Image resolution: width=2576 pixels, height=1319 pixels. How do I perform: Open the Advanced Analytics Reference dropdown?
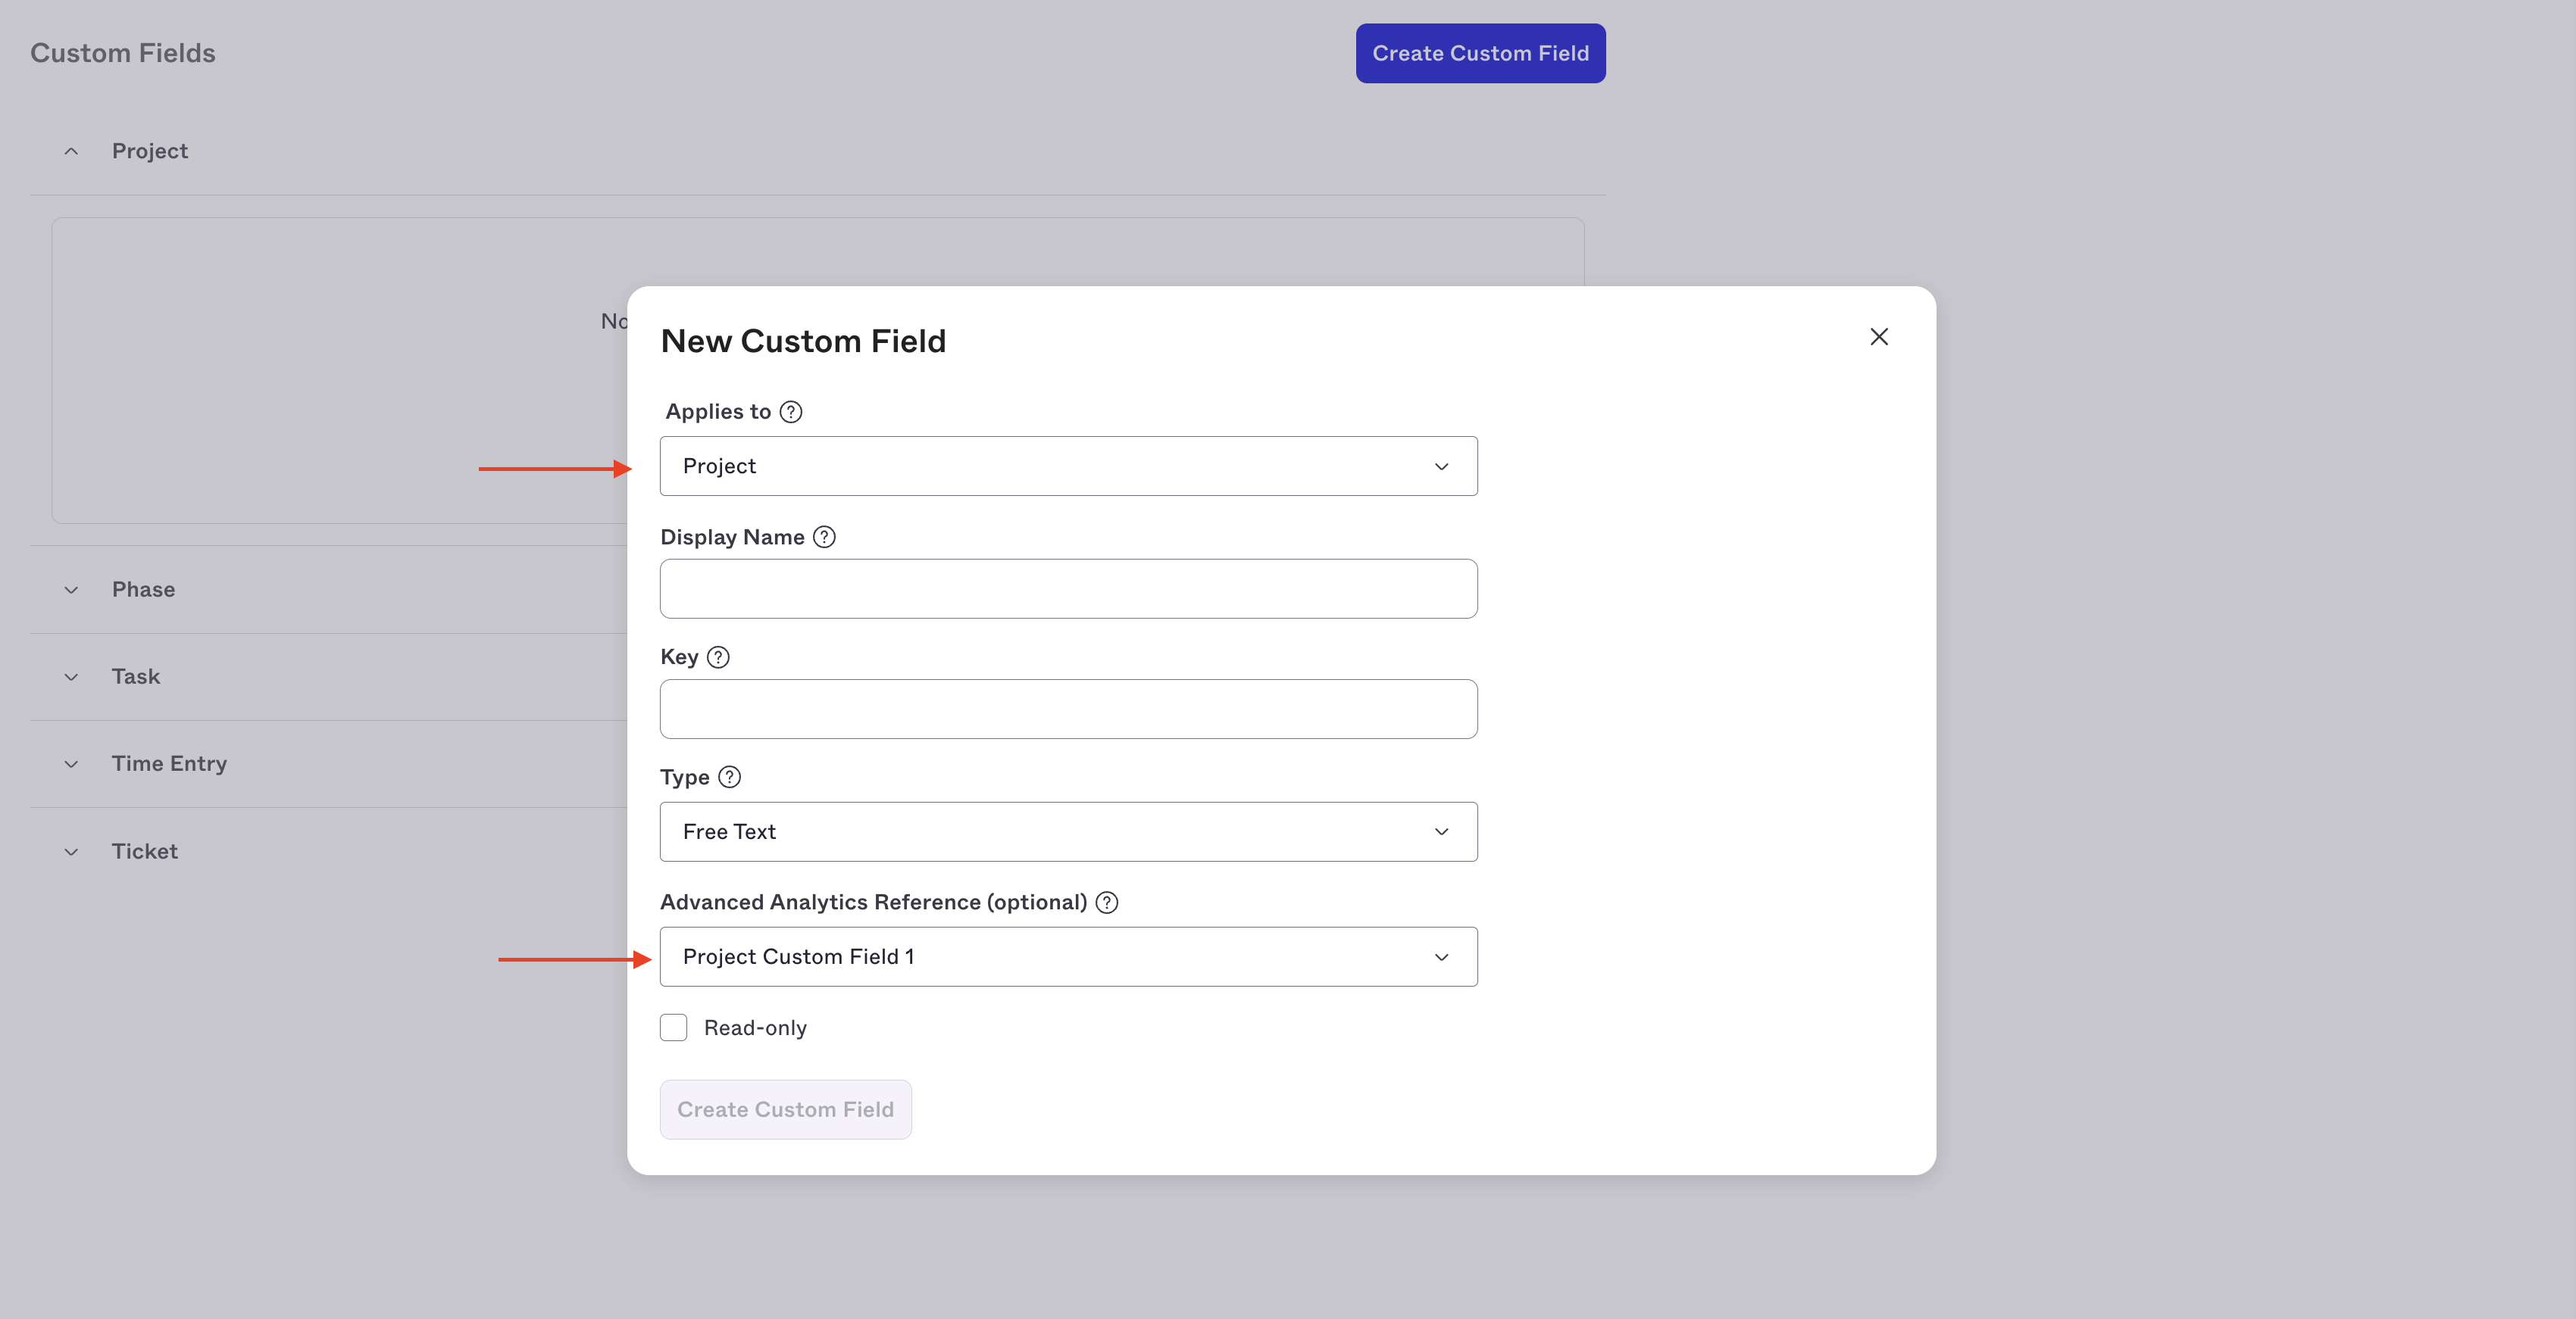tap(1068, 956)
